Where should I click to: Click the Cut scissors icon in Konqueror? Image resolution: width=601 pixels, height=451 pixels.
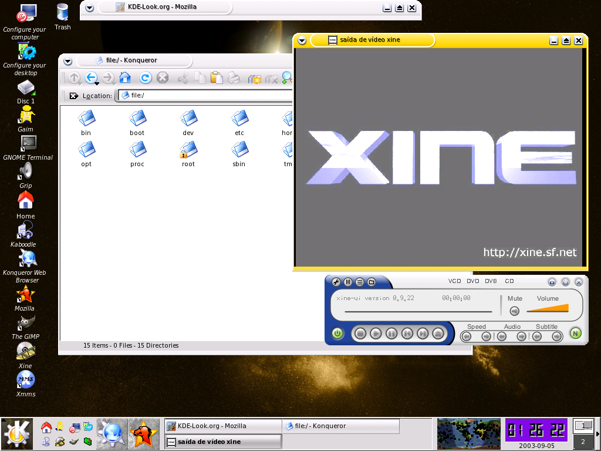coord(183,78)
